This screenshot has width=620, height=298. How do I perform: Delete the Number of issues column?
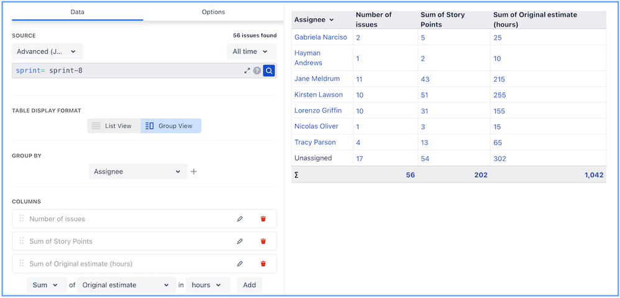pos(263,219)
